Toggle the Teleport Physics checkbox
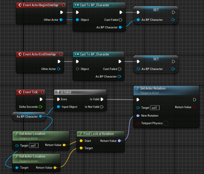The width and height of the screenshot is (204, 174). 166,123
